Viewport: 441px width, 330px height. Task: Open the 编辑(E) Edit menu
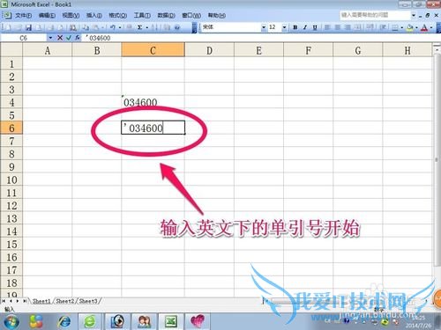pos(47,15)
